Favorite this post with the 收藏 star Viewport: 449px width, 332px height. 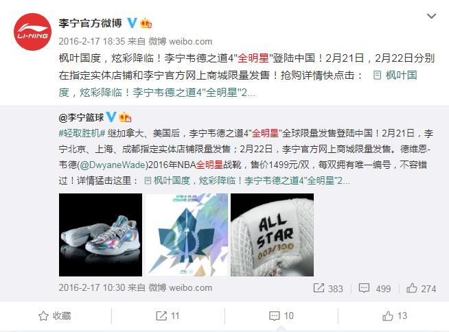[54, 316]
